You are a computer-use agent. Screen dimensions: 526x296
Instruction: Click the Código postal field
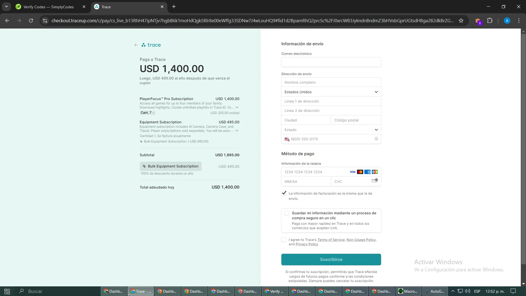[x=356, y=120]
